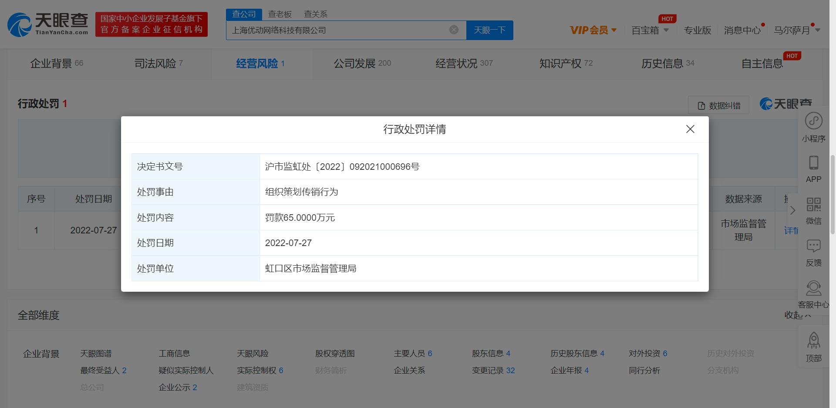Open 同行分析 link

(644, 371)
